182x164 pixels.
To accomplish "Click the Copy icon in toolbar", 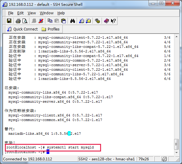I will click(50, 21).
